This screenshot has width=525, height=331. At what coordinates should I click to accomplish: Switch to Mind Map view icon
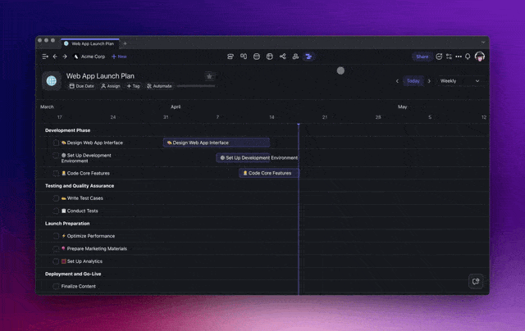pyautogui.click(x=282, y=57)
